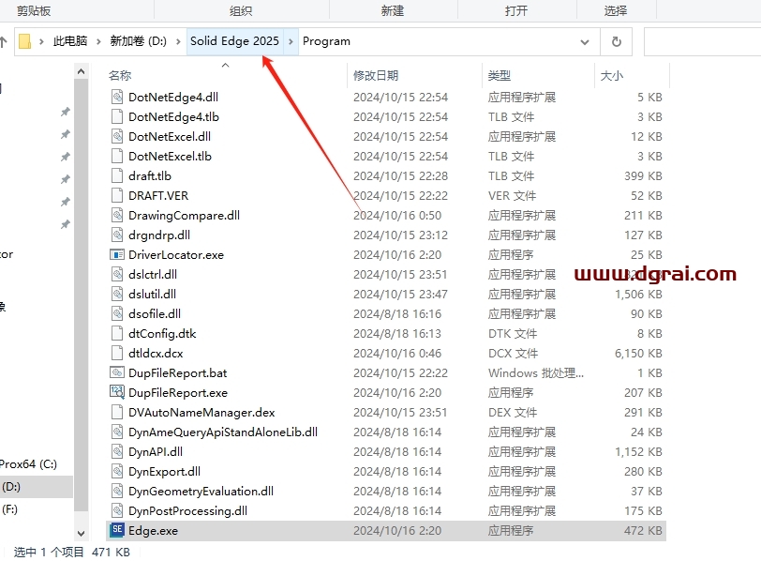
Task: Navigate to 此电脑 breadcrumb
Action: pos(70,41)
